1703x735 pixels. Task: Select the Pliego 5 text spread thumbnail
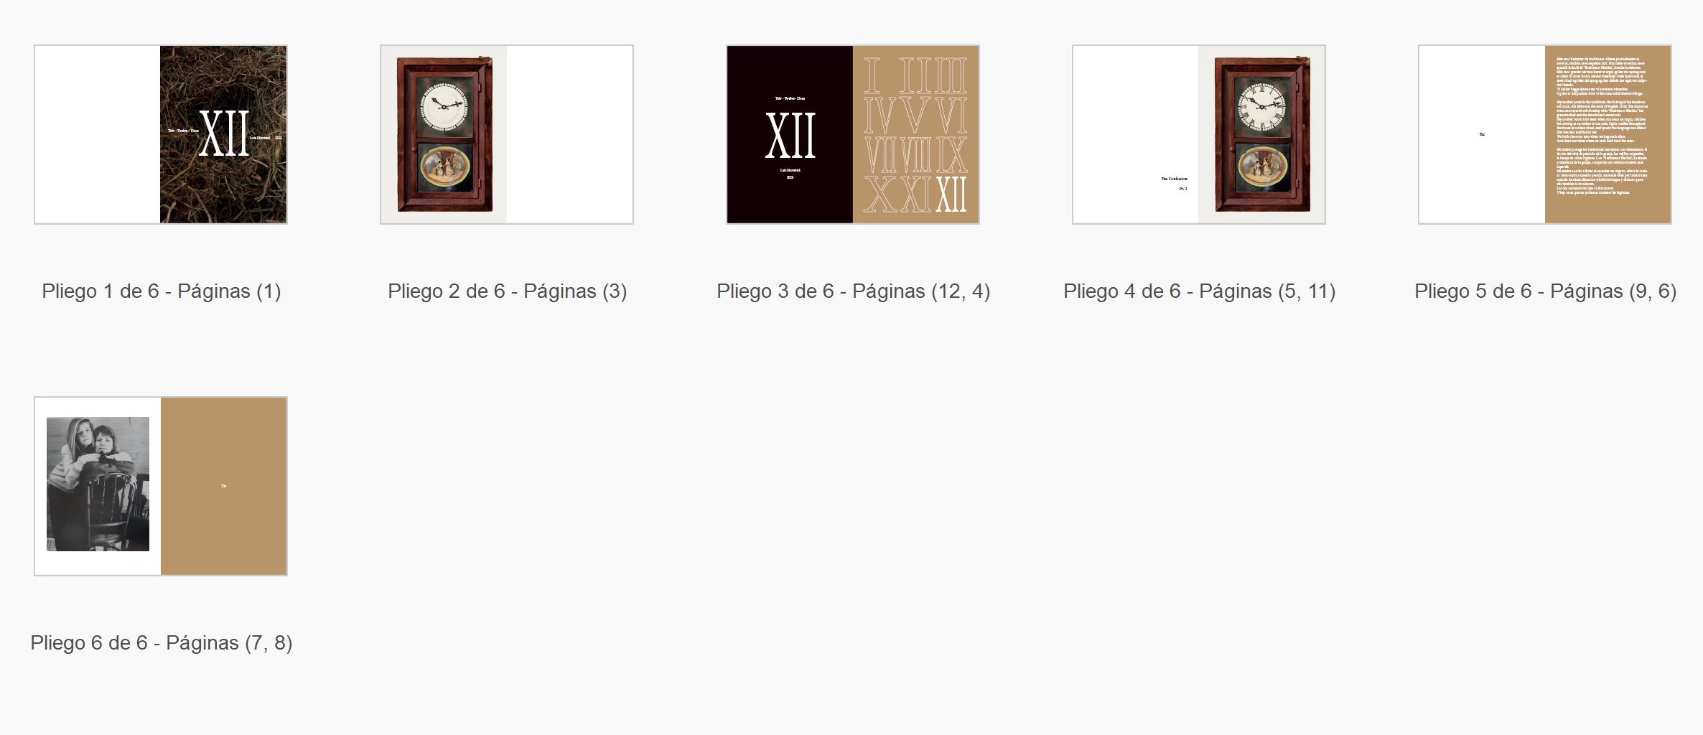(x=1545, y=134)
